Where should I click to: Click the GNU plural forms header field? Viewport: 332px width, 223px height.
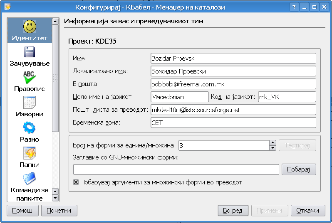click(x=176, y=169)
